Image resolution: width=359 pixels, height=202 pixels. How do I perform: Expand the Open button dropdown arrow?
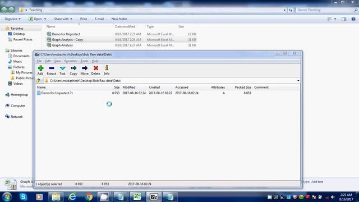pos(45,19)
